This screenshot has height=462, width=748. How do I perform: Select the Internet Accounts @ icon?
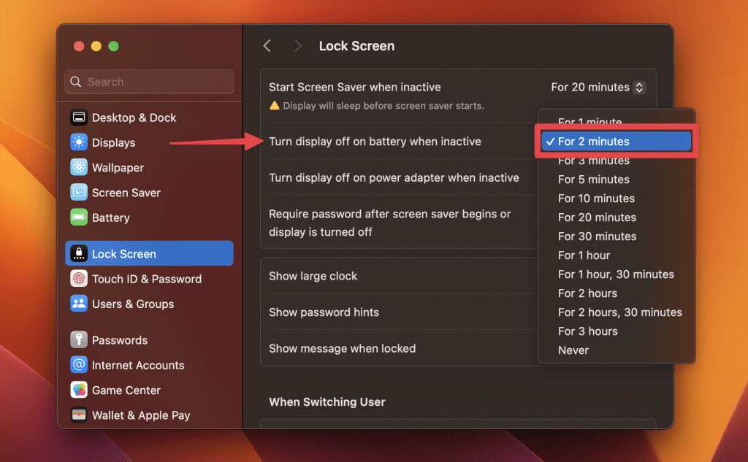click(79, 365)
